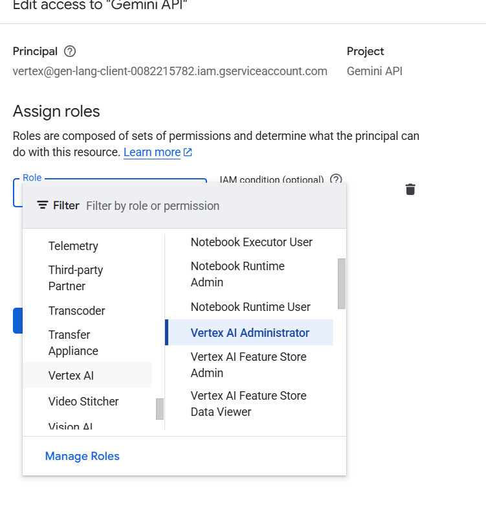Viewport: 486px width, 515px height.
Task: Select Third-party Partner category
Action: pyautogui.click(x=76, y=278)
